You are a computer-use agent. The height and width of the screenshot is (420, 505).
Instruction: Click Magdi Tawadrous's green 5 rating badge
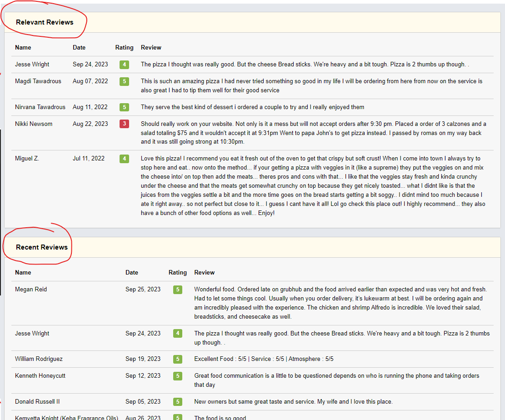(124, 81)
